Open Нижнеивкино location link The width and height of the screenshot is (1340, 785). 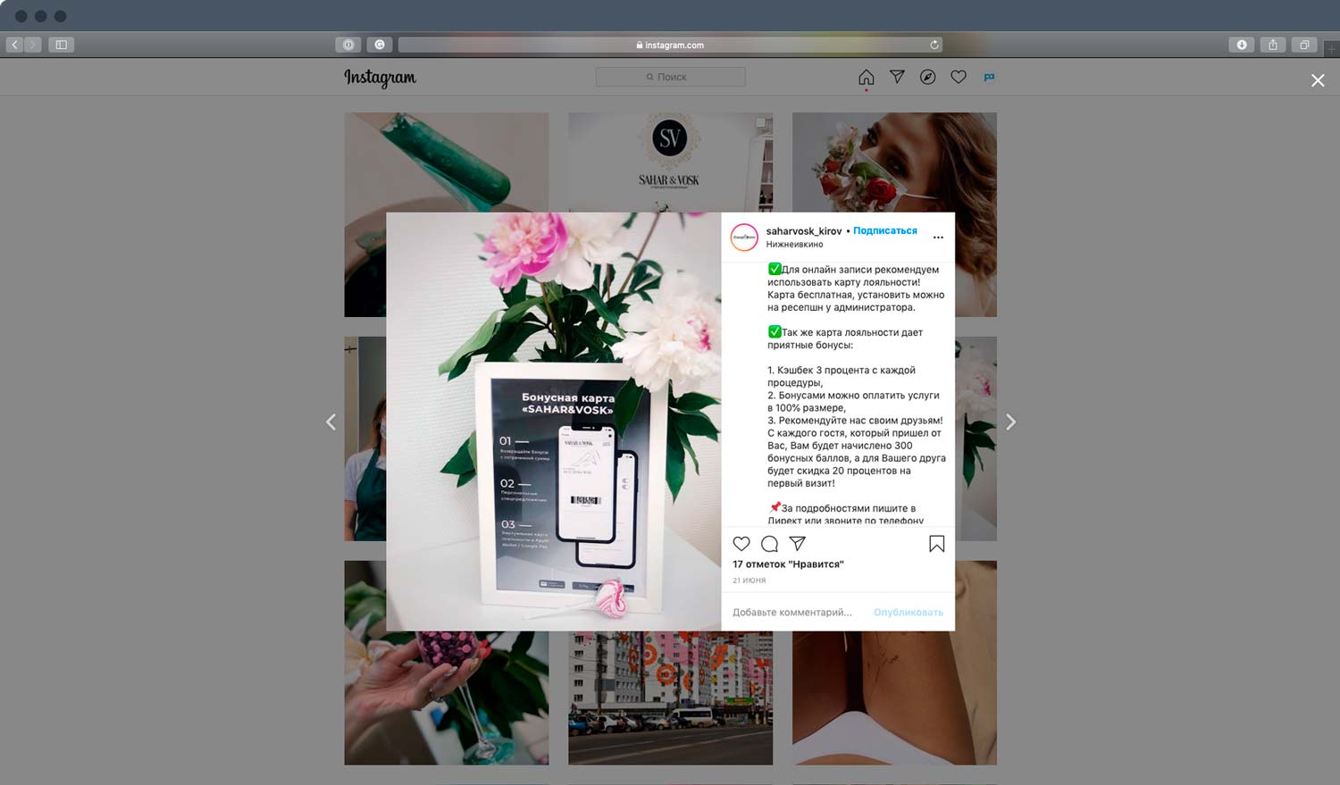794,244
